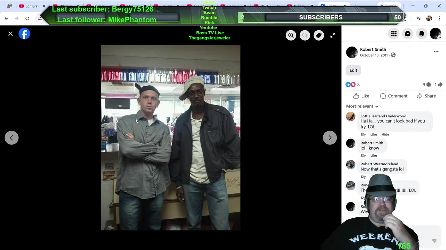Click the comment text "lol i know"
The width and height of the screenshot is (446, 250).
[370, 148]
